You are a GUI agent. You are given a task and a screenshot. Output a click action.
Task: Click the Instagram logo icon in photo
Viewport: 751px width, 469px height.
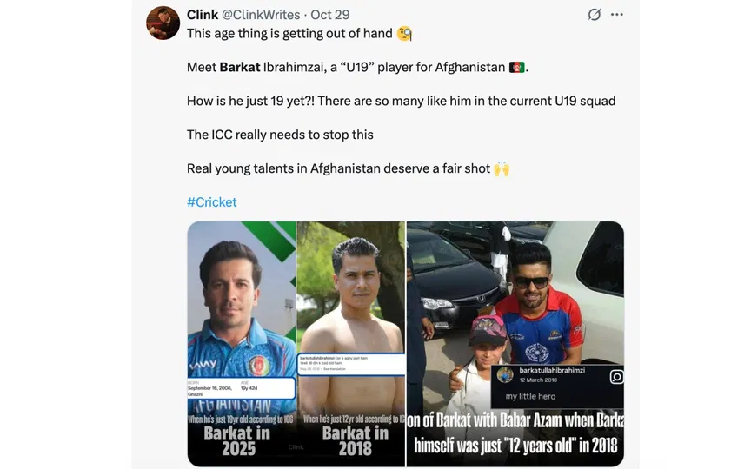tap(616, 377)
